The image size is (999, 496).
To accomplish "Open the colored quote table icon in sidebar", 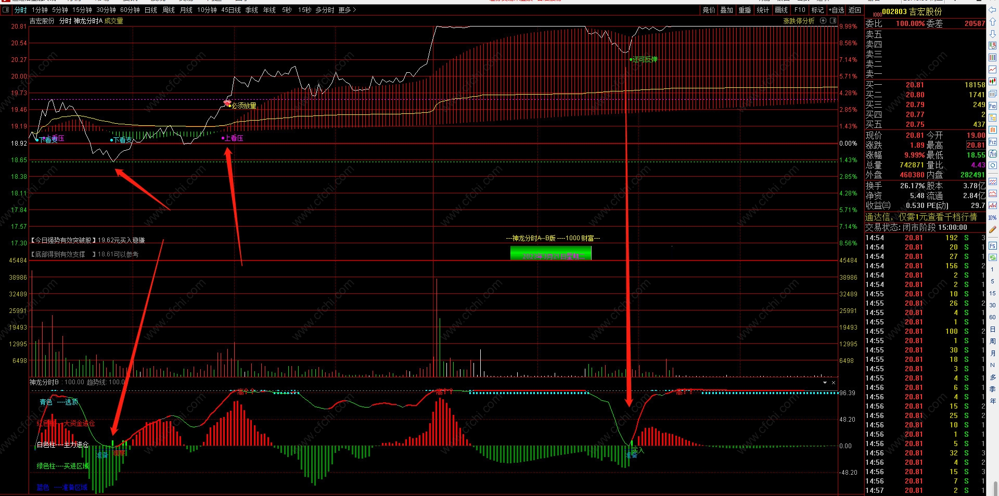I will [992, 57].
